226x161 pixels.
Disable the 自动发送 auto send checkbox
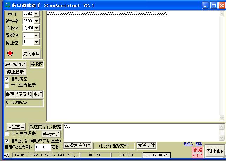click(7, 141)
